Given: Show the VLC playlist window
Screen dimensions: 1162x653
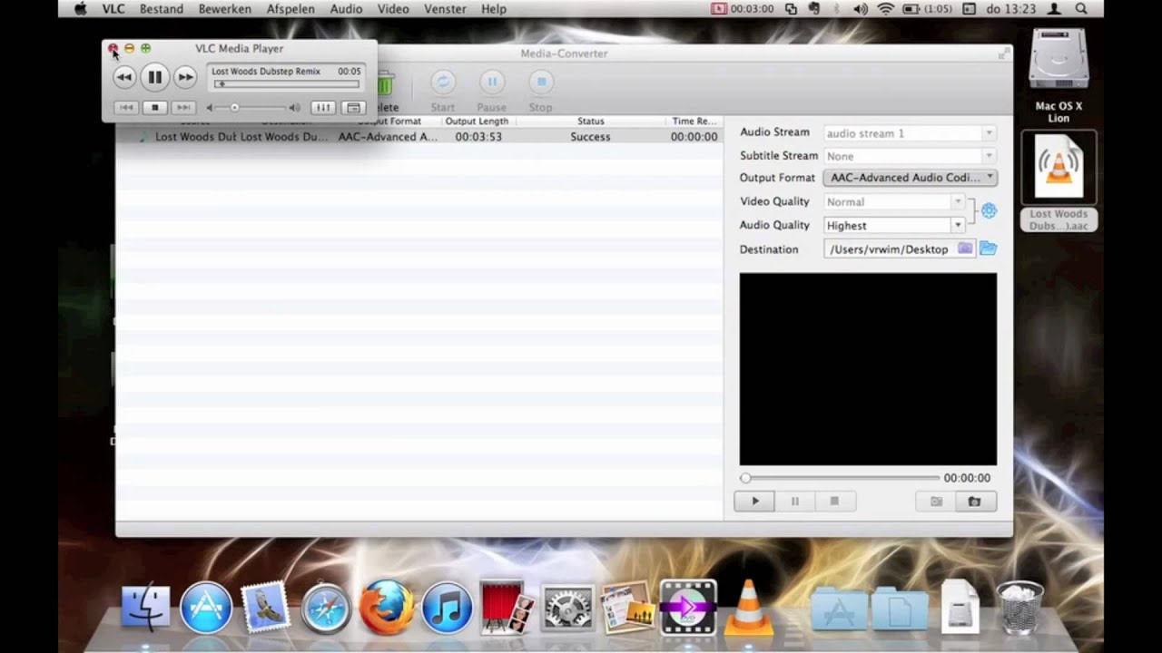Looking at the screenshot, I should click(x=353, y=107).
